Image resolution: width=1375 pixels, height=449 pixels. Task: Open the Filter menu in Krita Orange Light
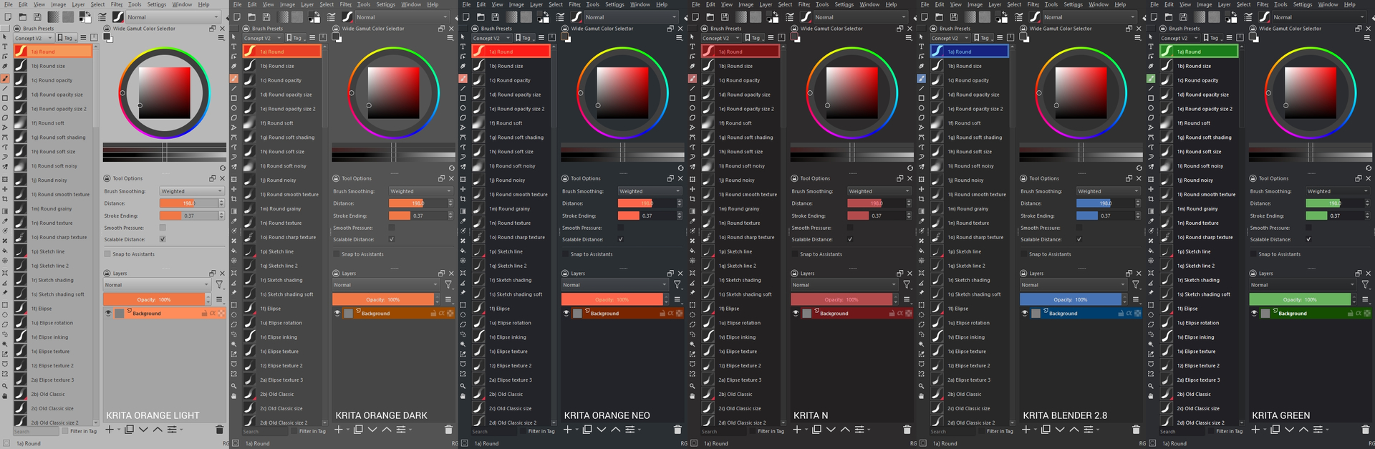click(x=116, y=4)
